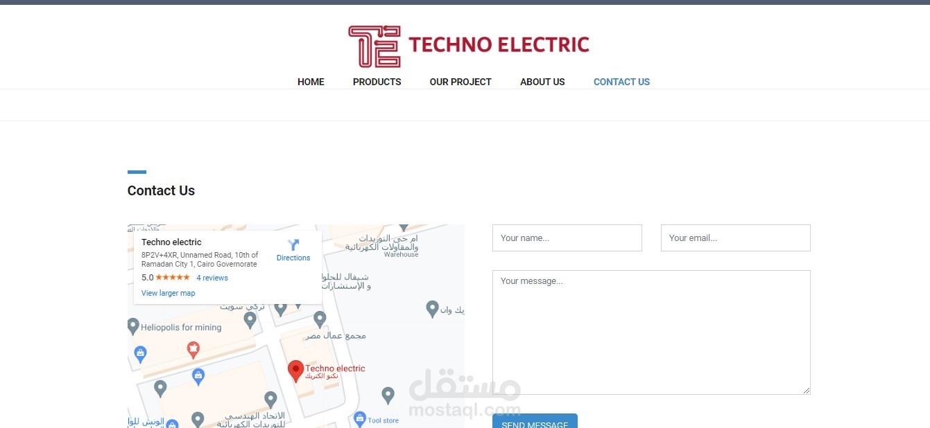930x428 pixels.
Task: Click the message box resize handle
Action: click(807, 391)
